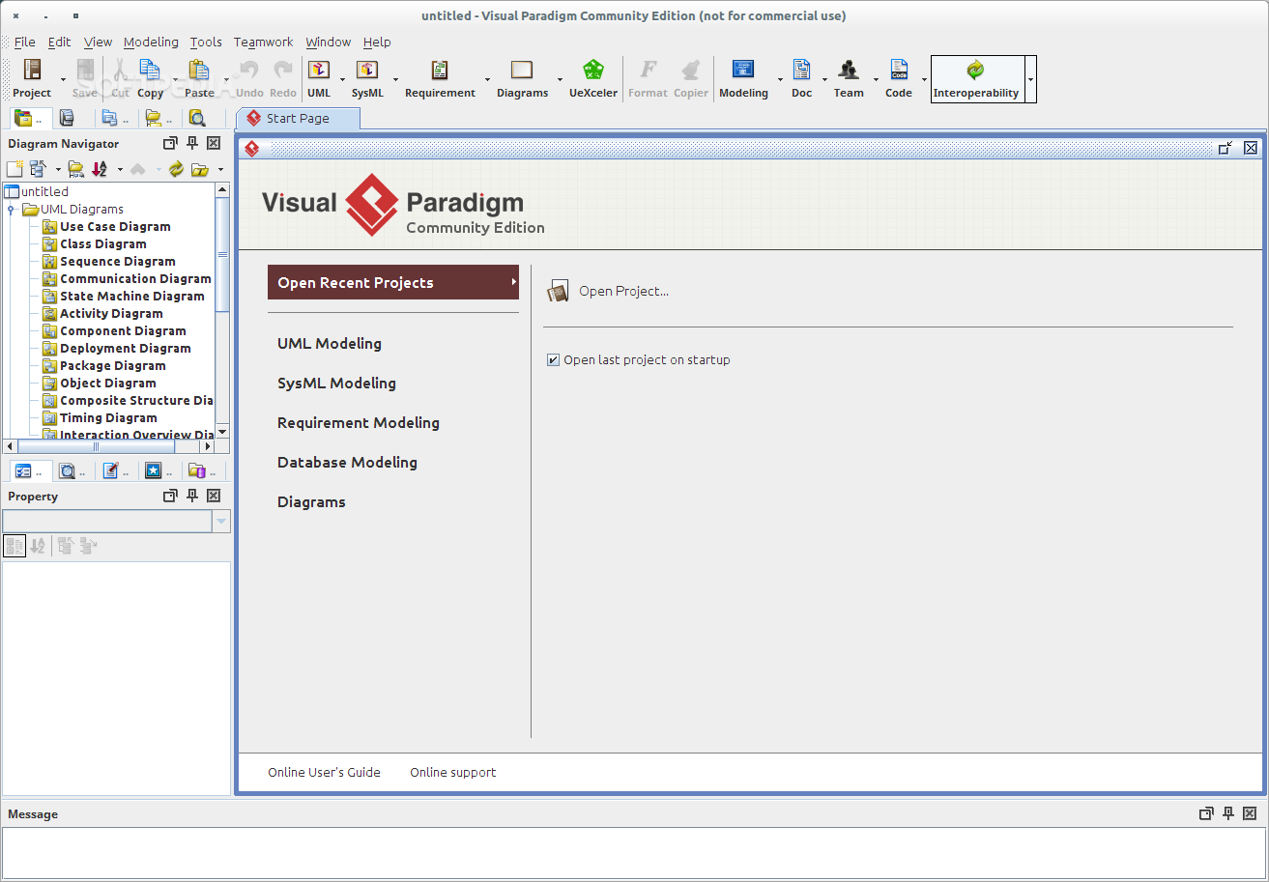Restore the Start Page internal window

click(x=1225, y=148)
